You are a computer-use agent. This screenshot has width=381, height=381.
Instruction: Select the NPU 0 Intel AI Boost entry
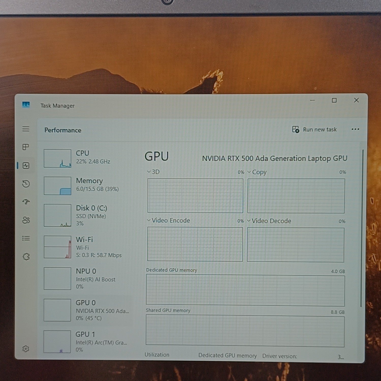point(86,278)
